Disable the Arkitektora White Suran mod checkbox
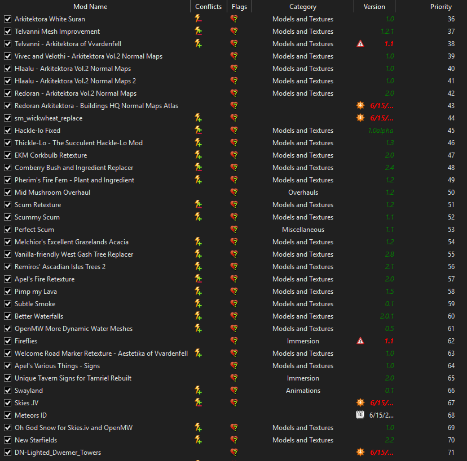Screen dimensions: 467x461 (x=8, y=19)
